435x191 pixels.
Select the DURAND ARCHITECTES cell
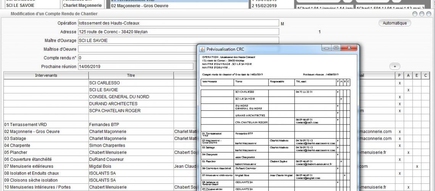coord(131,104)
